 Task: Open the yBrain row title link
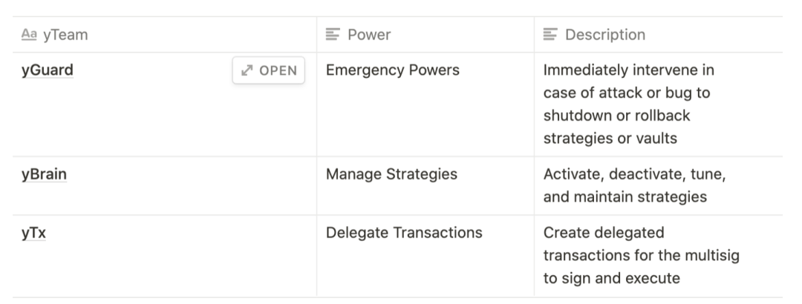(x=44, y=174)
